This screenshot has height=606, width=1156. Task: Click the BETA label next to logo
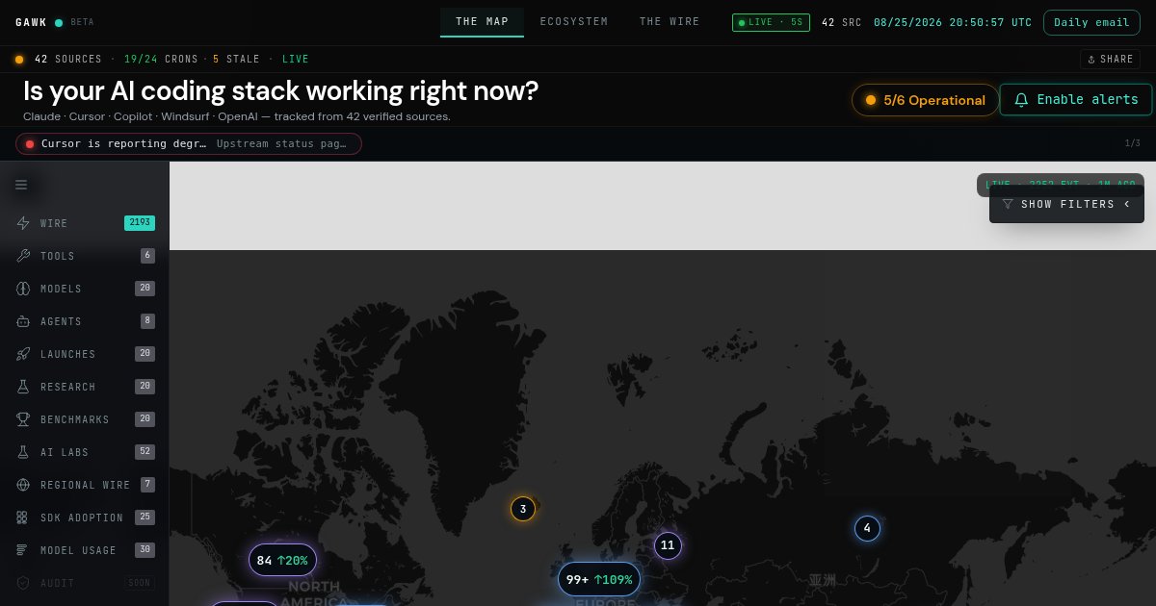pos(83,22)
